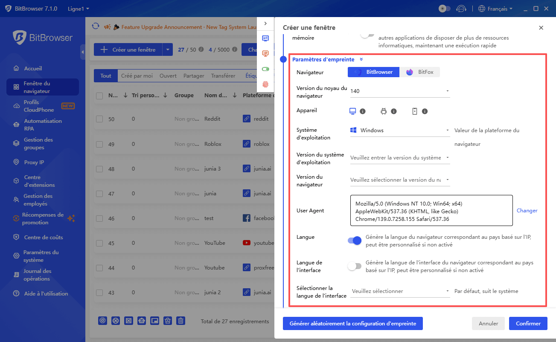Viewport: 556px width, 342px height.
Task: Expand the Système d'exploitation Windows dropdown
Action: (399, 130)
